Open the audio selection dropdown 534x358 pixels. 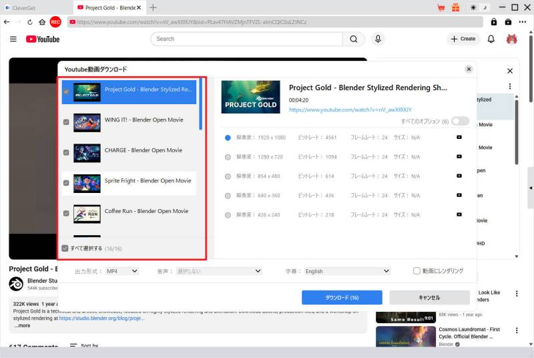[219, 271]
